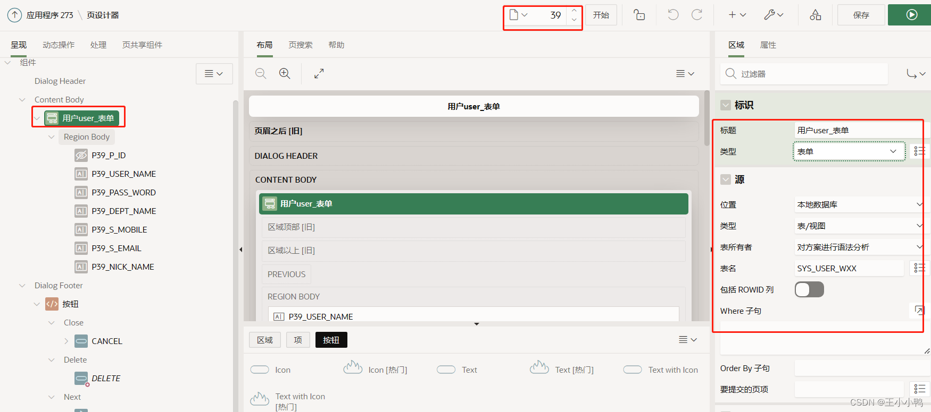Click the zoom out magnifier icon

coord(261,74)
